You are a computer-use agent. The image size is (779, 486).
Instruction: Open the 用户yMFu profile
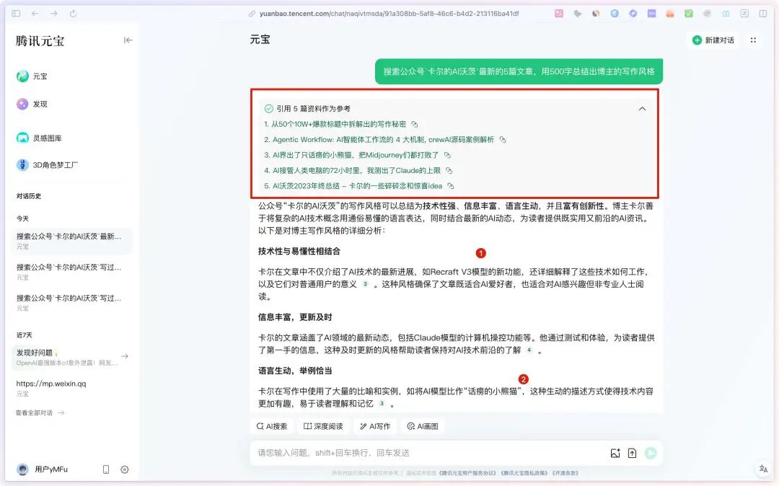(43, 469)
